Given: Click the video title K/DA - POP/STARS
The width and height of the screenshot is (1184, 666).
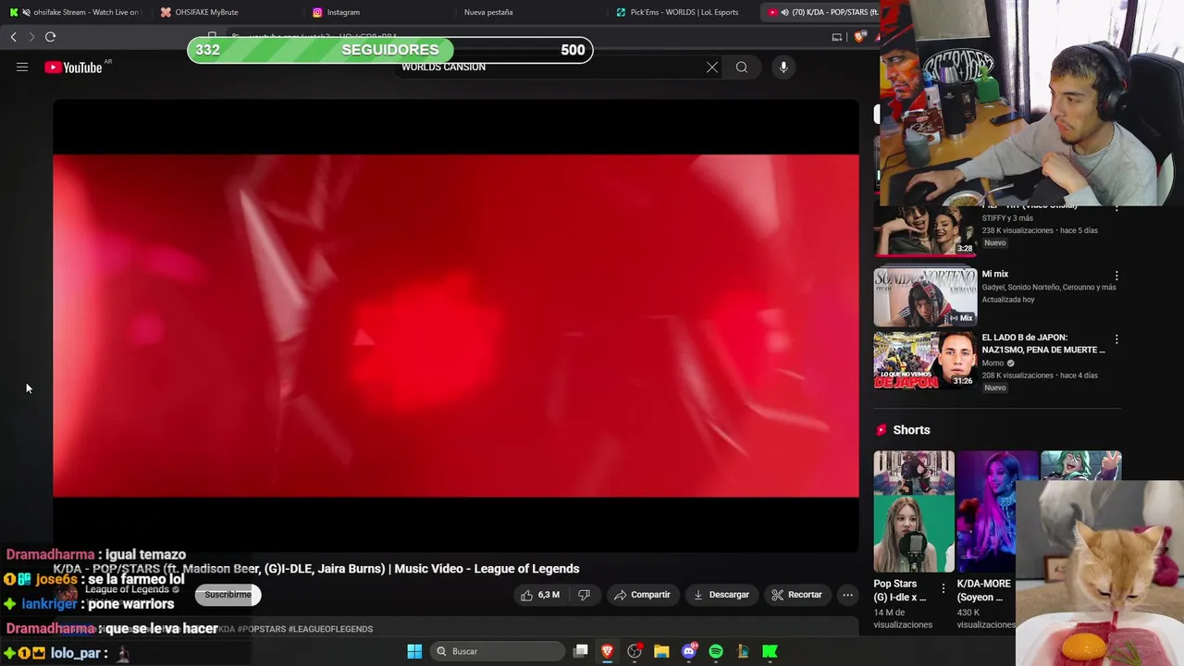Looking at the screenshot, I should [316, 569].
